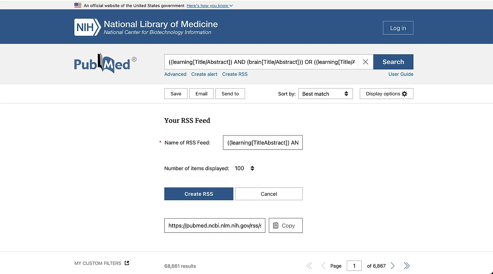Screen dimensions: 493x274
Task: Click the Email button
Action: click(x=201, y=94)
